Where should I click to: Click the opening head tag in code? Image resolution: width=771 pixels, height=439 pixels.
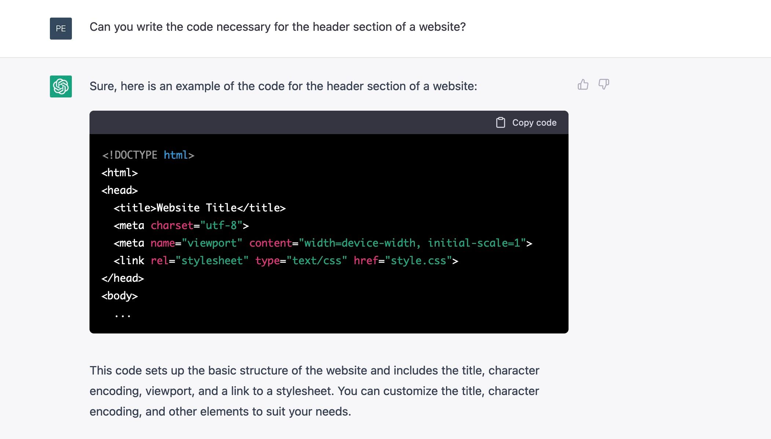[120, 190]
